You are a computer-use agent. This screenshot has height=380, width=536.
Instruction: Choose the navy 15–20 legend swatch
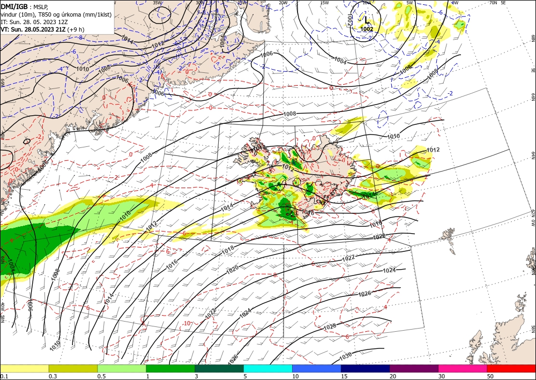click(x=366, y=368)
